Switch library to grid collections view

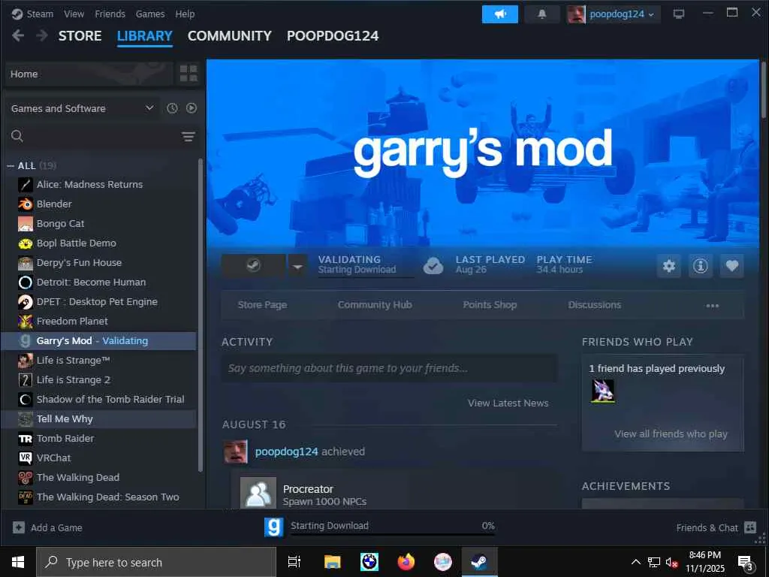pyautogui.click(x=188, y=74)
